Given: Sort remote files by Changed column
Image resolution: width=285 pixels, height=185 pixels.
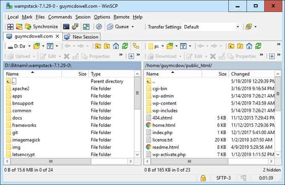Looking at the screenshot, I should [252, 74].
